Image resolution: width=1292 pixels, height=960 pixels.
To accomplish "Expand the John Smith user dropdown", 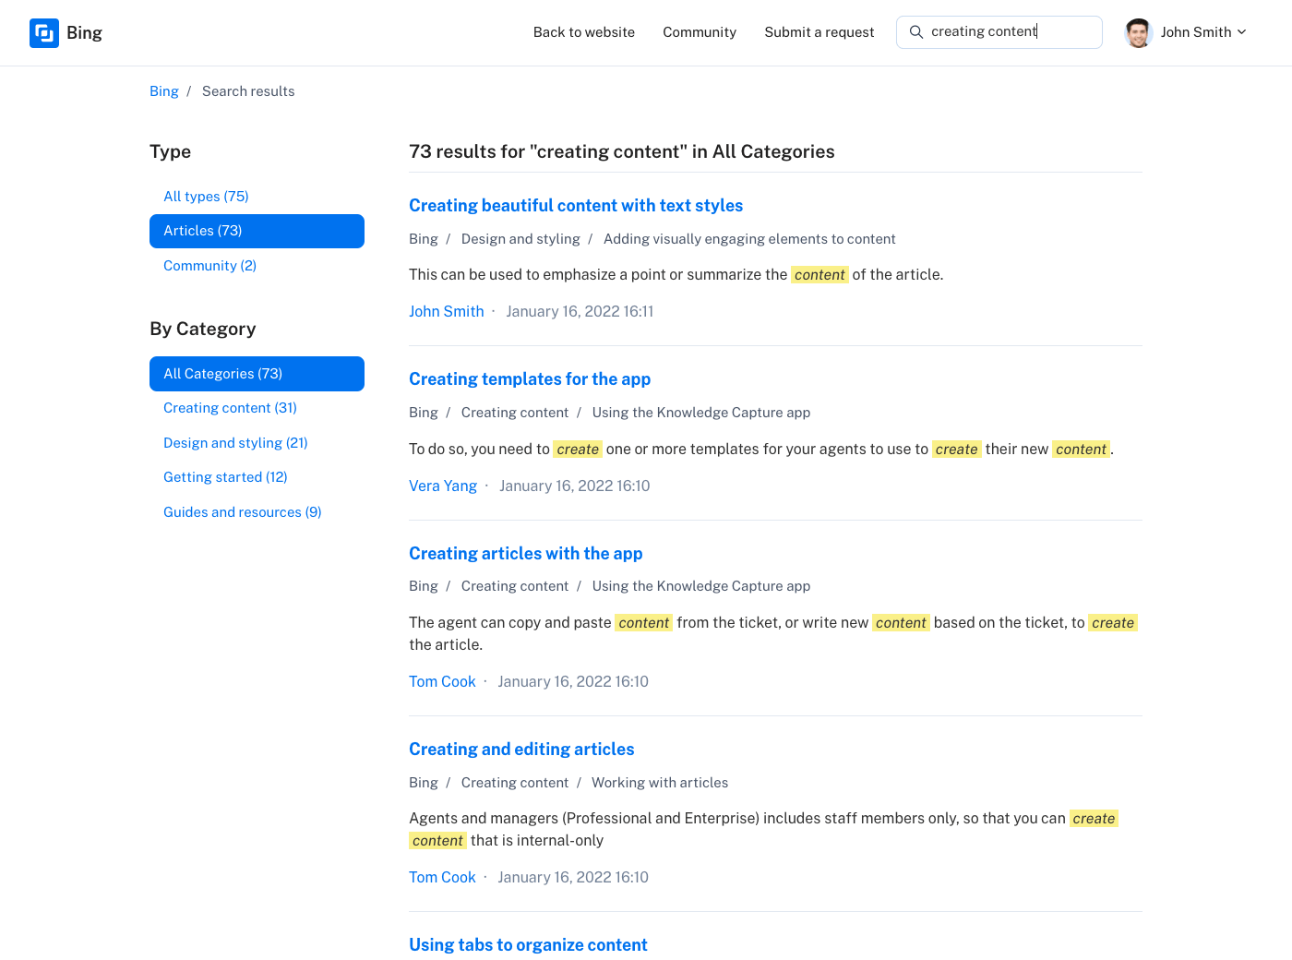I will click(1241, 32).
